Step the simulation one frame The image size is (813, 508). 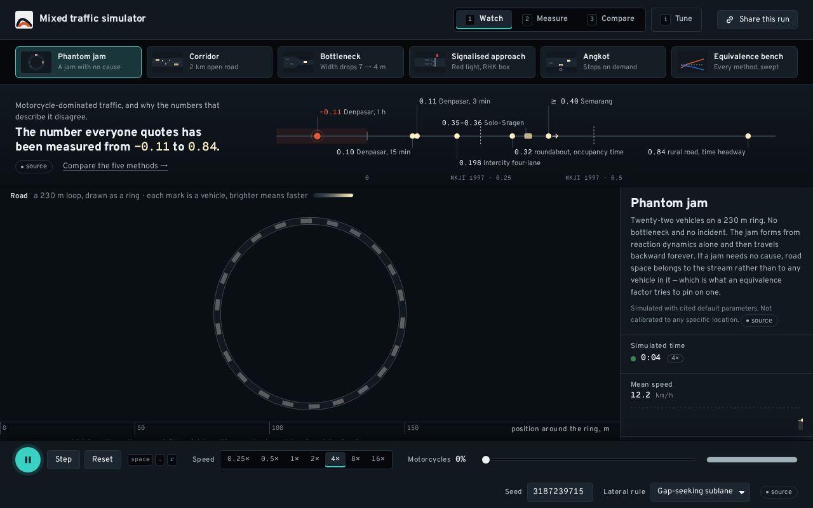[x=64, y=460]
